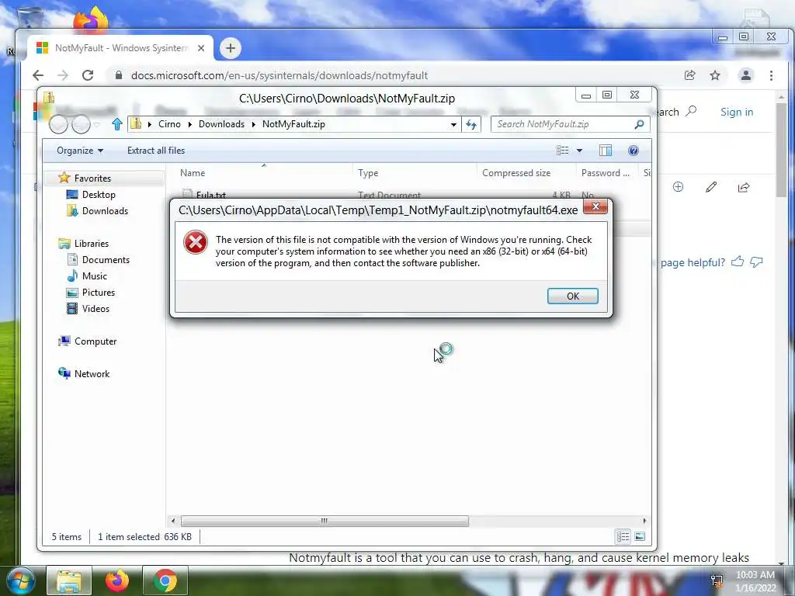
Task: Open Desktop in navigation pane
Action: tap(99, 195)
